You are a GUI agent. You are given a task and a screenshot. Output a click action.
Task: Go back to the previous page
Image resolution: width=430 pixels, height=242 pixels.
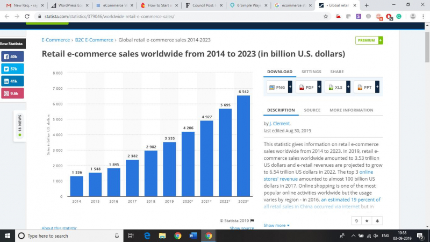click(x=7, y=17)
